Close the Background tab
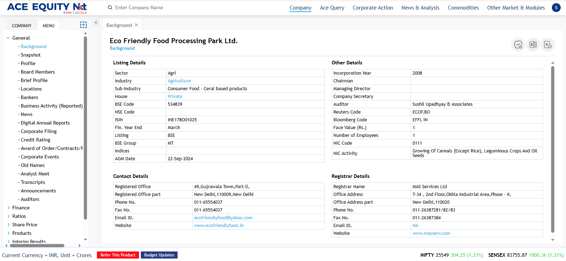 137,25
